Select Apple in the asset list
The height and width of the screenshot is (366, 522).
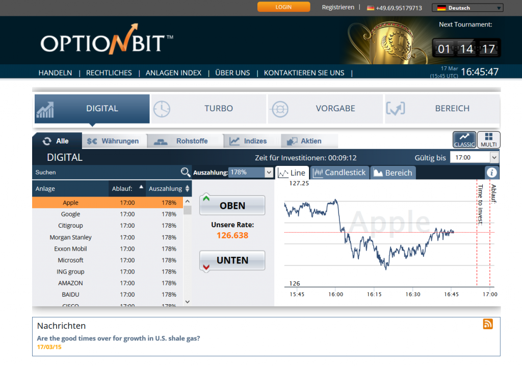[x=108, y=203]
